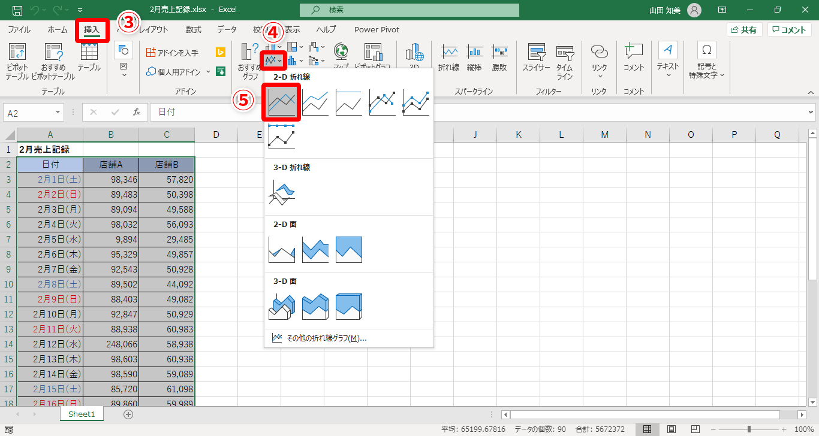Click the Comments (コメント) button at top right
Image resolution: width=819 pixels, height=436 pixels.
[790, 30]
